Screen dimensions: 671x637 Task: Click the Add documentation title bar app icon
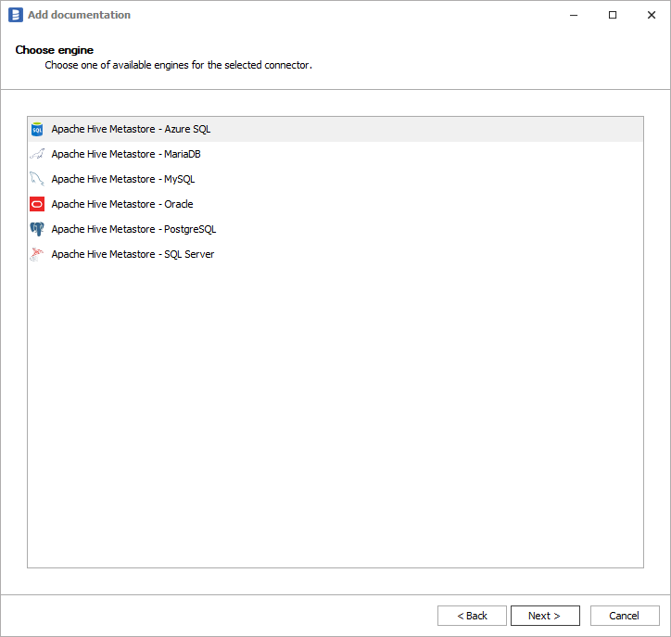tap(15, 15)
